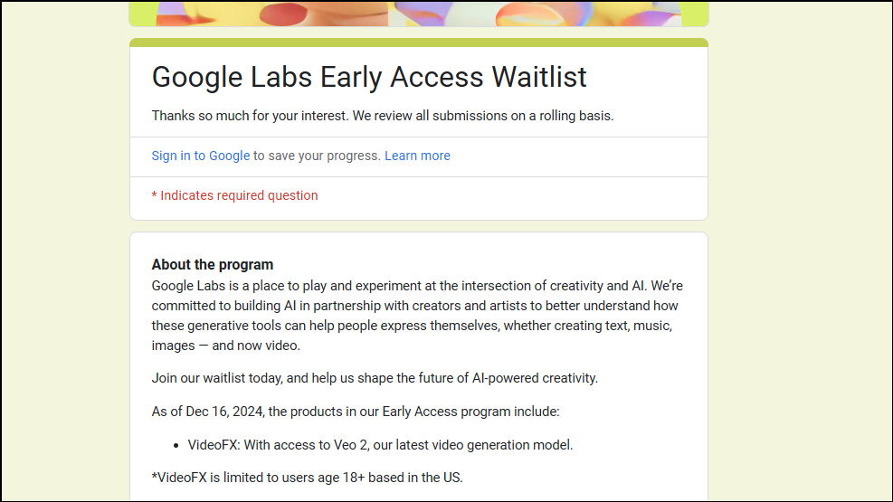Click the green accent bar atop title card

pyautogui.click(x=419, y=43)
